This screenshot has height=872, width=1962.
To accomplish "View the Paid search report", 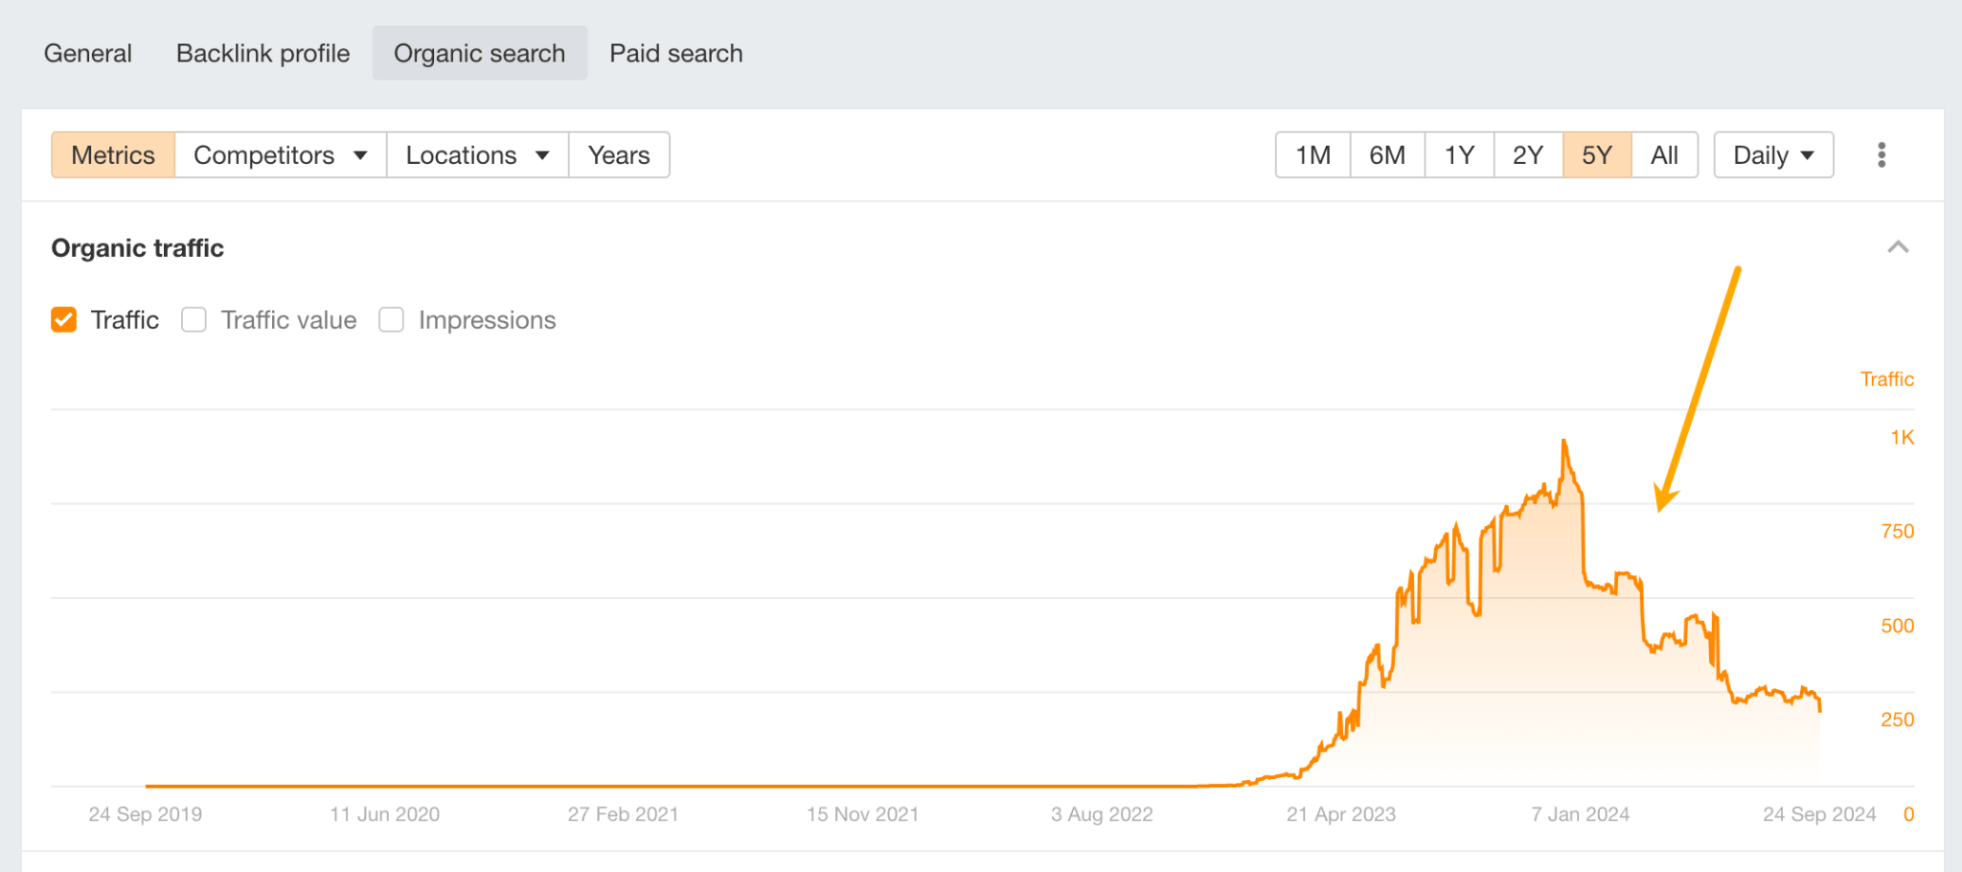I will pyautogui.click(x=675, y=53).
